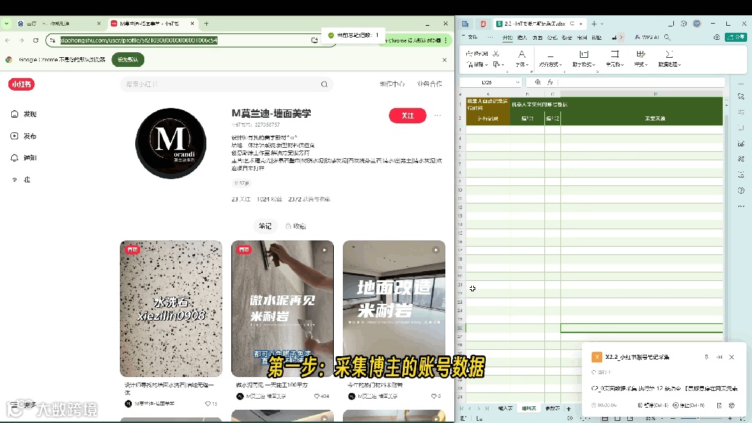Open the 地面改造米耐岩 video thumbnail

coord(394,309)
